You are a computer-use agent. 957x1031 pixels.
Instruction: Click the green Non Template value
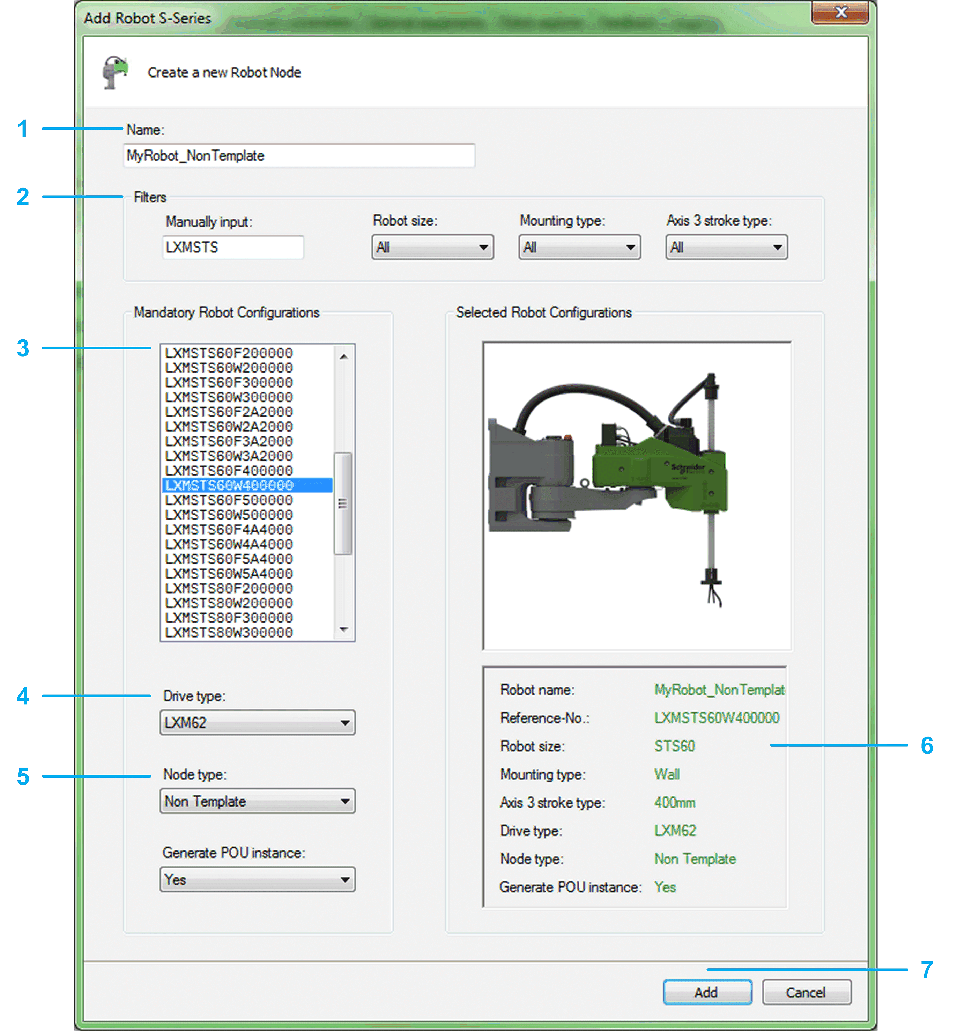click(695, 859)
